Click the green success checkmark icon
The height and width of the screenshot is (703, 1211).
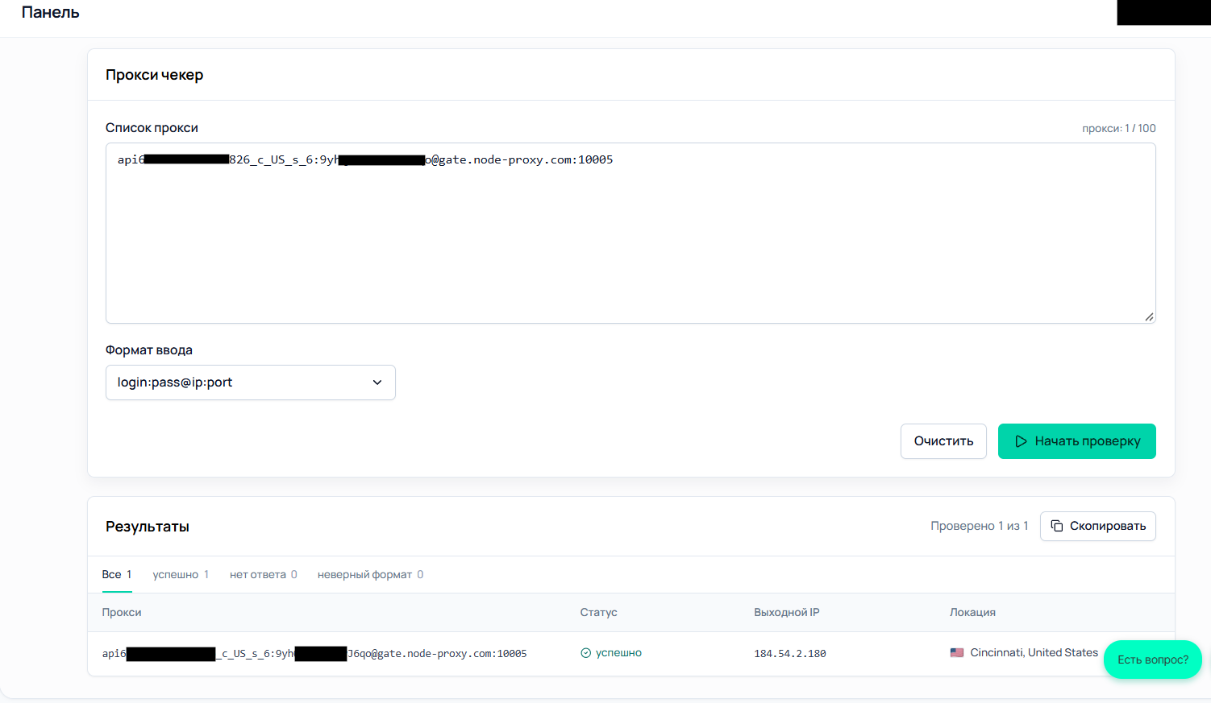(586, 653)
